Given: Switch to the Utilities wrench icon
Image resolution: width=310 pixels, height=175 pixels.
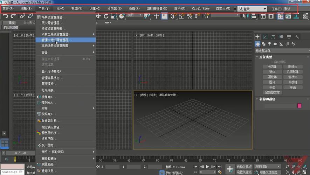Looking at the screenshot, I should click(x=297, y=36).
